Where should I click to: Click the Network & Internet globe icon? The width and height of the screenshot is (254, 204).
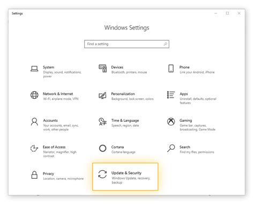(34, 95)
